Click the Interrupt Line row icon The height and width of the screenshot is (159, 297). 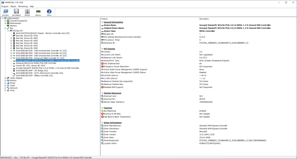102,96
